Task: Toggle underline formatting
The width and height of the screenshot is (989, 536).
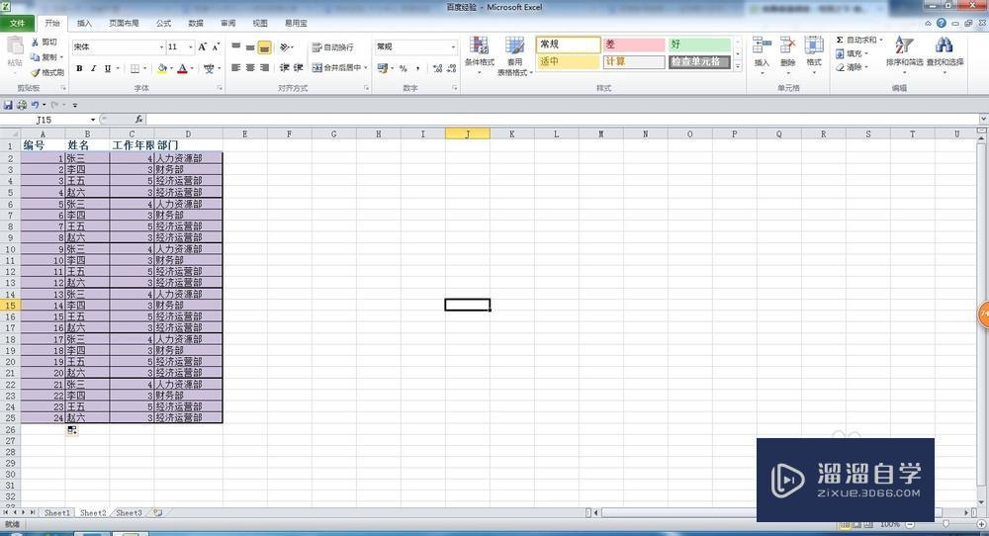Action: pos(107,68)
